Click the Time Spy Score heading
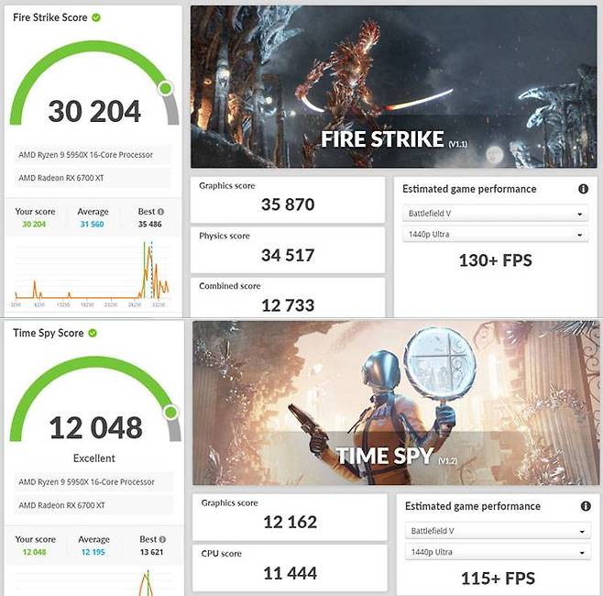Image resolution: width=603 pixels, height=596 pixels. [x=48, y=333]
